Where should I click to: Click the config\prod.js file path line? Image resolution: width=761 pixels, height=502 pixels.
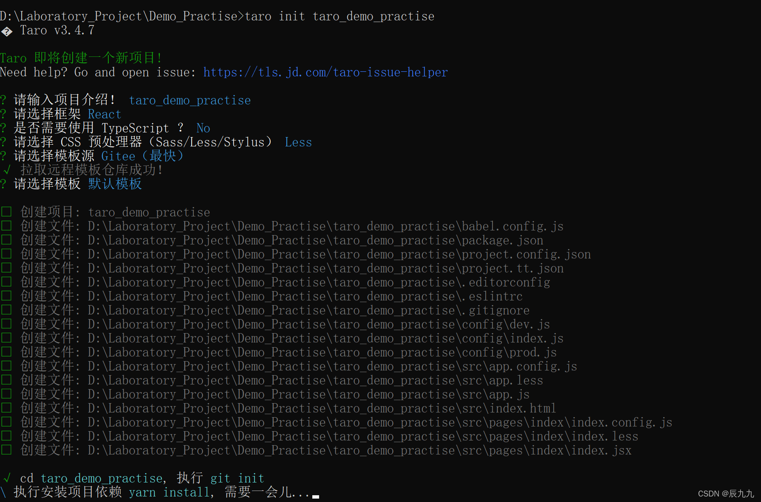289,353
